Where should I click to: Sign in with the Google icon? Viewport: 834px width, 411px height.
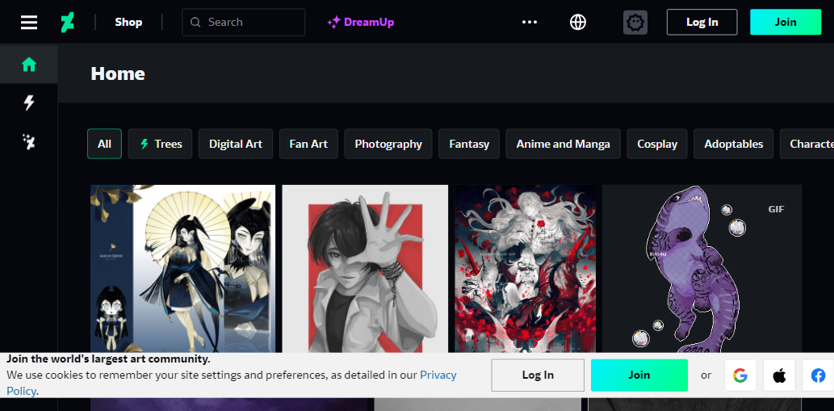tap(740, 375)
